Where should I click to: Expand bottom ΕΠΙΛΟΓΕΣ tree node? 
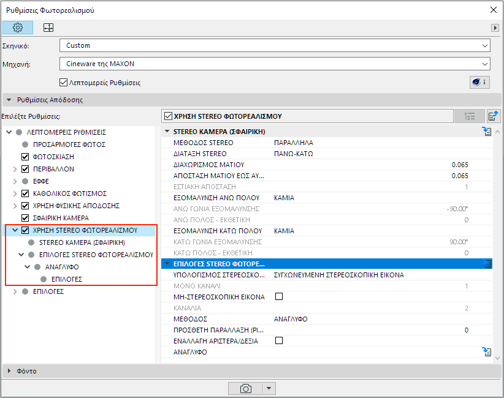[x=15, y=291]
